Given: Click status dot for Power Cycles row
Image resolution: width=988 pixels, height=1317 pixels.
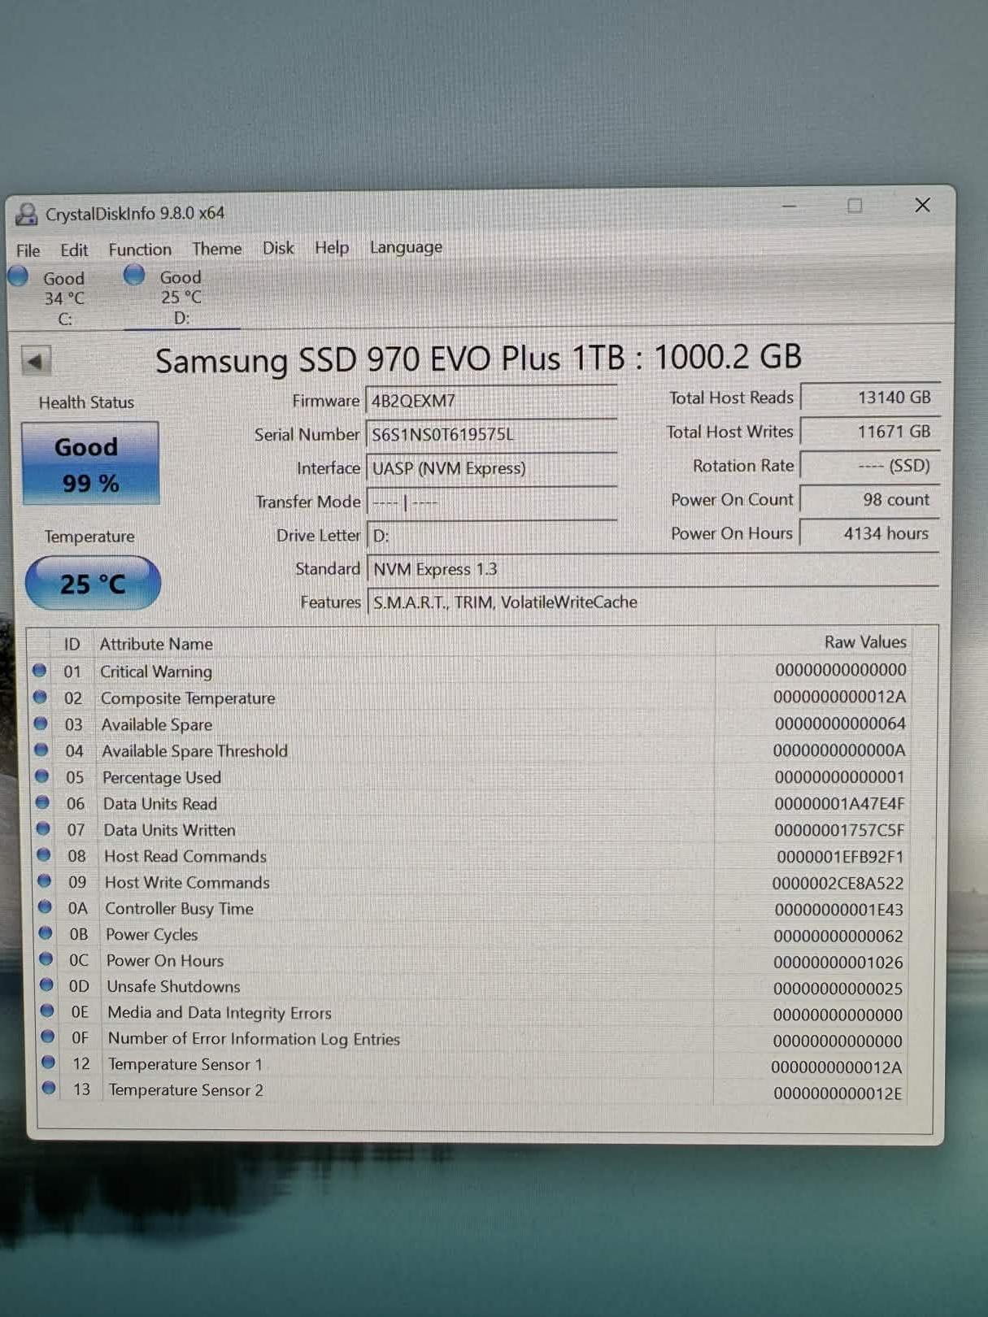Looking at the screenshot, I should pos(46,933).
